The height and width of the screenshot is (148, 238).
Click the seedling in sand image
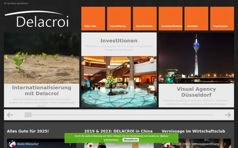[x=42, y=58]
